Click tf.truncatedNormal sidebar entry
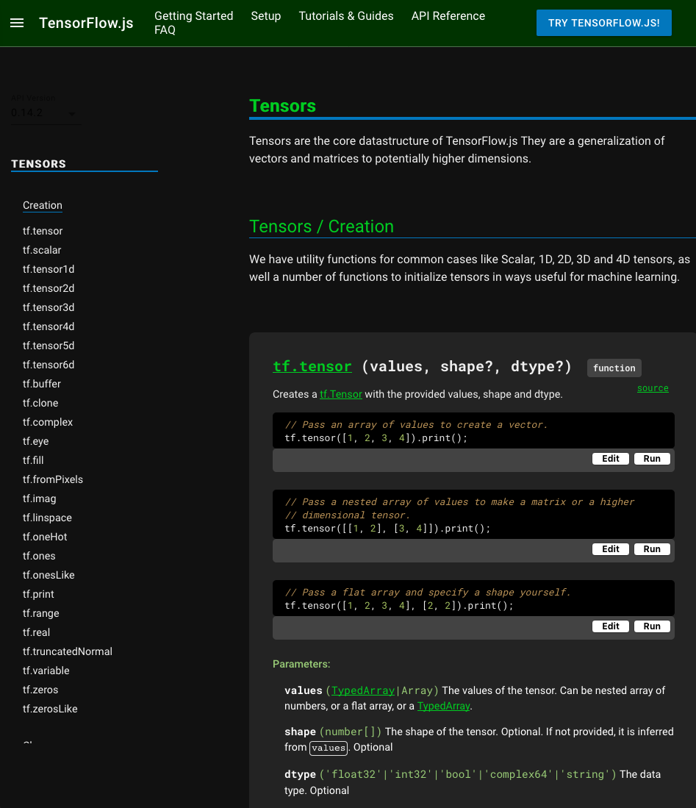696x808 pixels. pyautogui.click(x=67, y=651)
